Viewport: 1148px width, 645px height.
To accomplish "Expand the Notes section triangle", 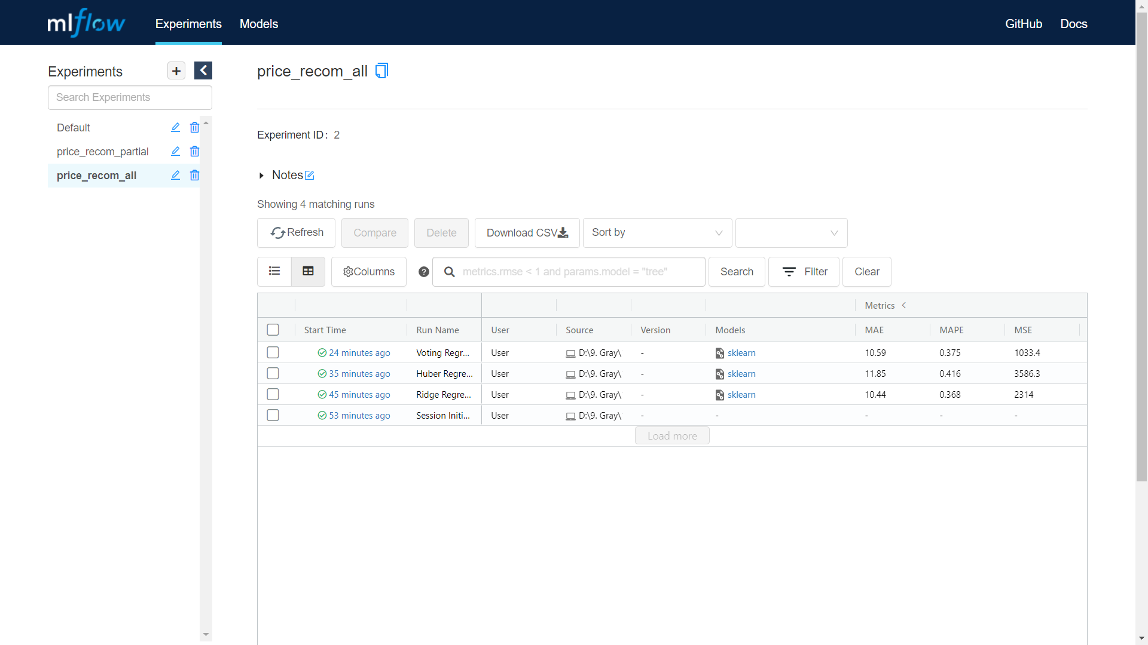I will (x=261, y=176).
